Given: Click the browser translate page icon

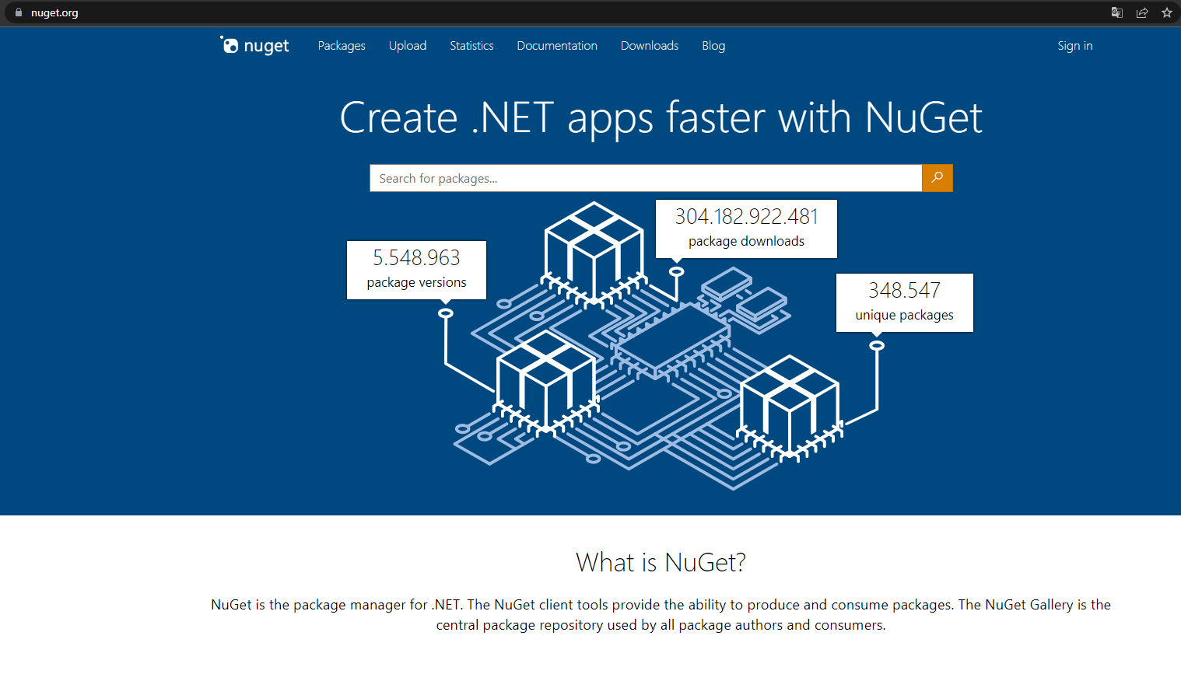Looking at the screenshot, I should [1117, 12].
